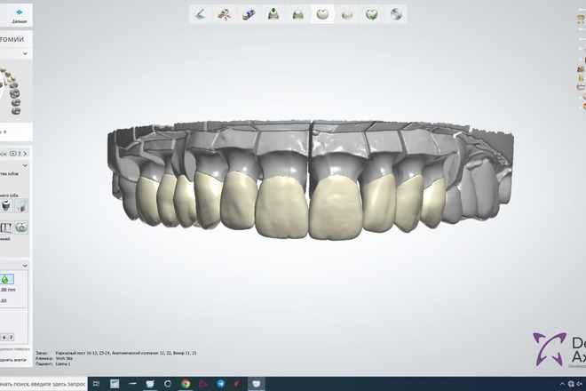Screen dimensions: 586x391
Task: Click the patient name Lianna 1 text
Action: coord(63,363)
